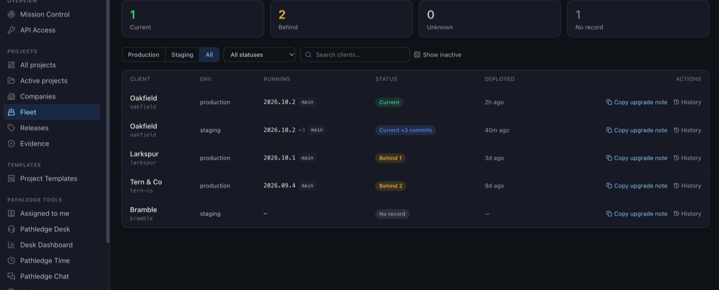Click copy icon for Tern & Co row
This screenshot has width=719, height=290.
pyautogui.click(x=609, y=186)
